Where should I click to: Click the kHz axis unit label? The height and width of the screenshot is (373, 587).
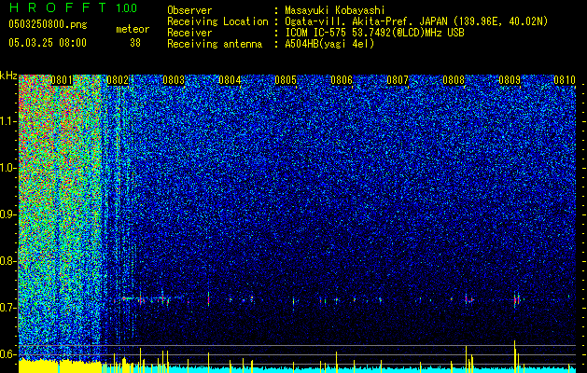[8, 76]
